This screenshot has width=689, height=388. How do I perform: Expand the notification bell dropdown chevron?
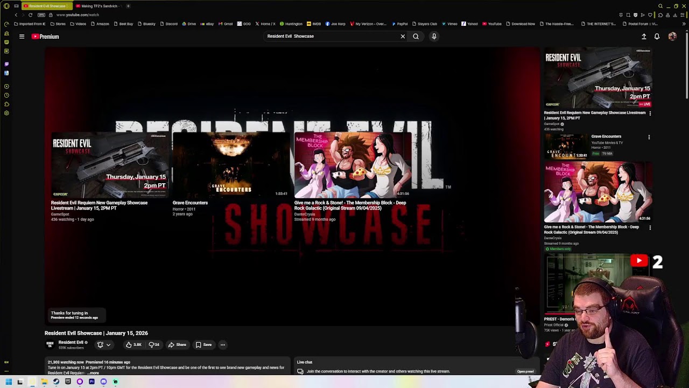click(x=108, y=345)
